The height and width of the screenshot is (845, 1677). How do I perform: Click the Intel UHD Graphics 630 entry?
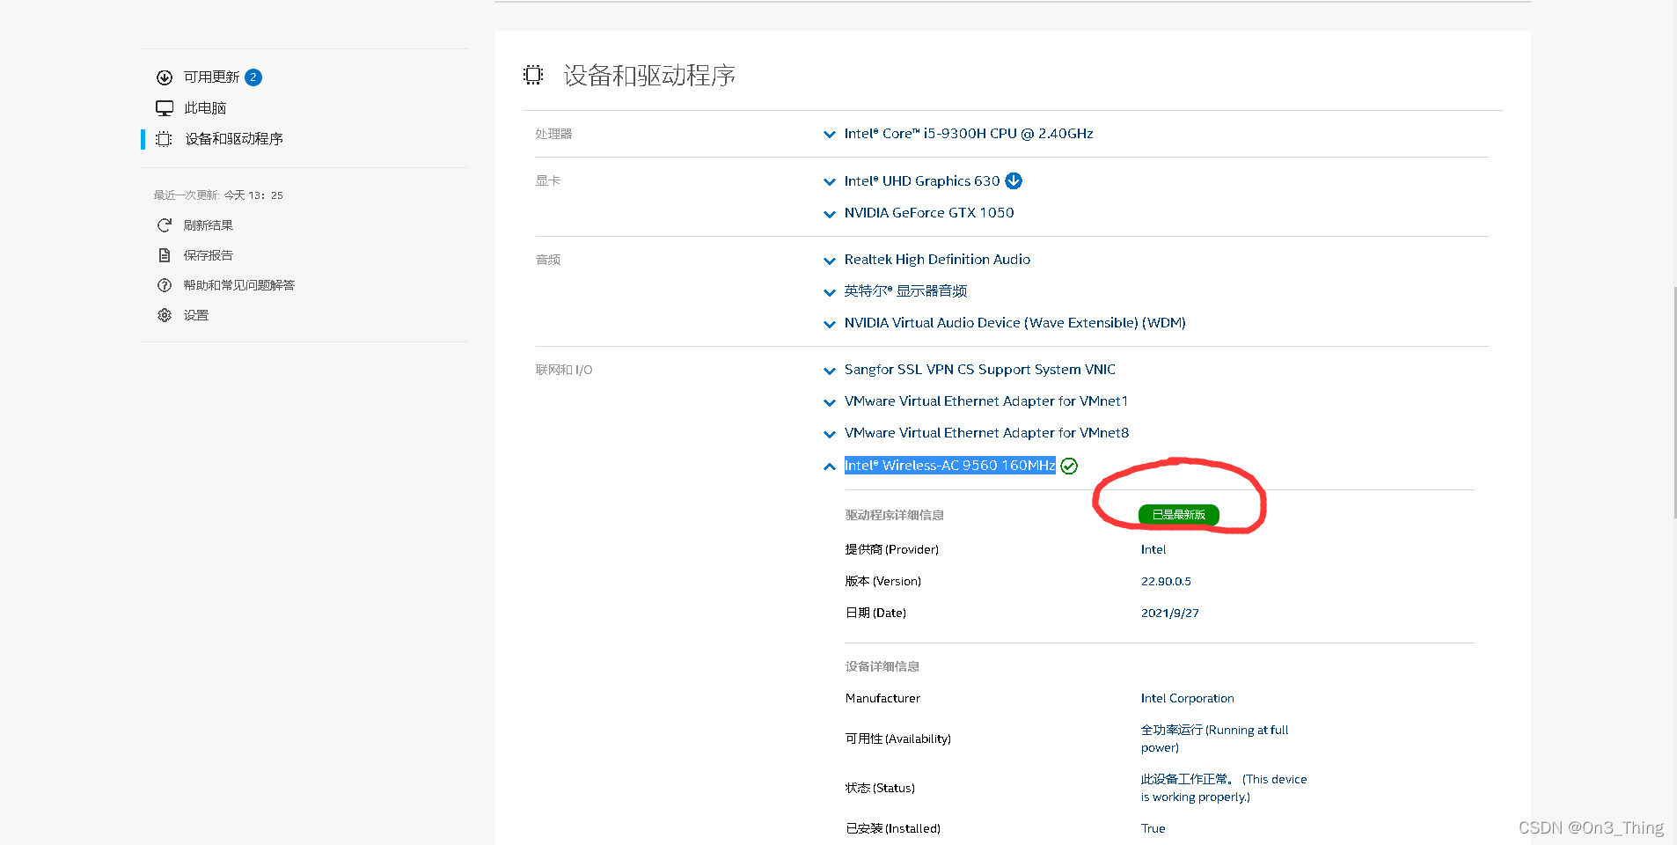922,180
